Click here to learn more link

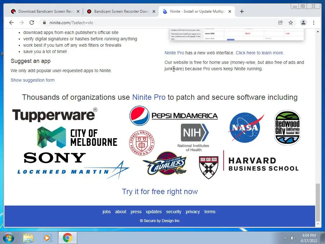(x=260, y=53)
